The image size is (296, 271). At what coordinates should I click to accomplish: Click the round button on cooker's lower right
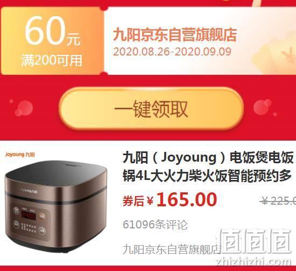click(x=43, y=230)
